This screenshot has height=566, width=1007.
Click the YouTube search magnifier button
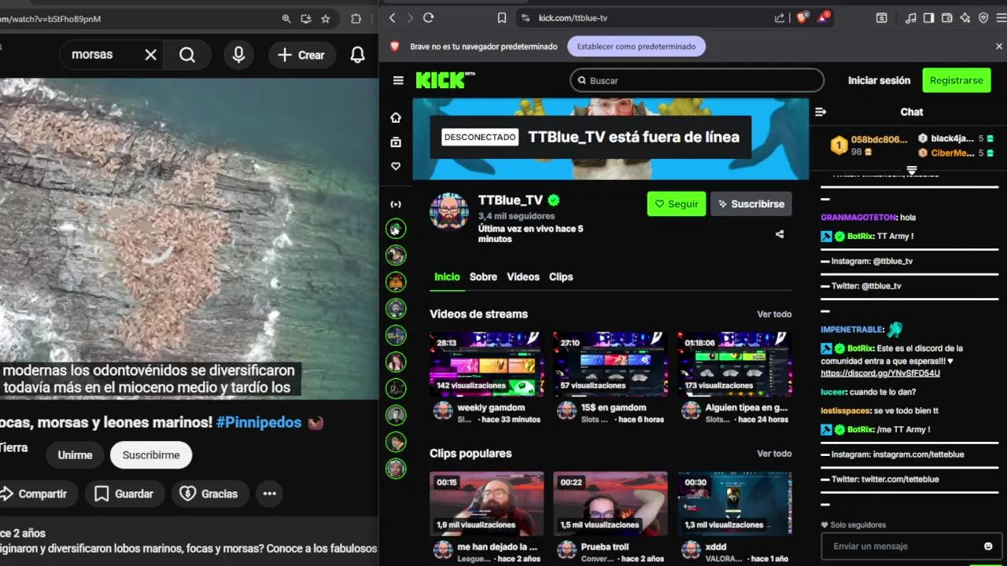[187, 54]
